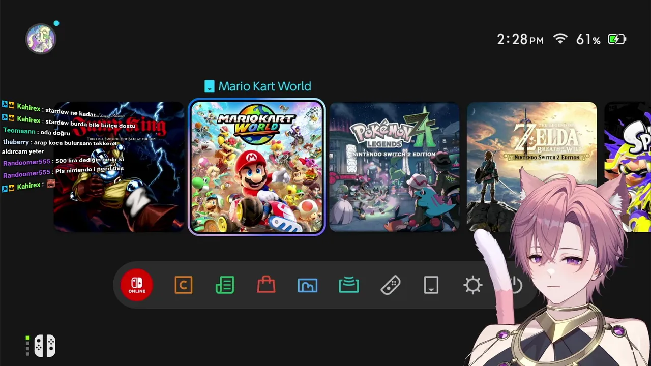Check the battery charging icon
This screenshot has height=366, width=651.
tap(617, 39)
